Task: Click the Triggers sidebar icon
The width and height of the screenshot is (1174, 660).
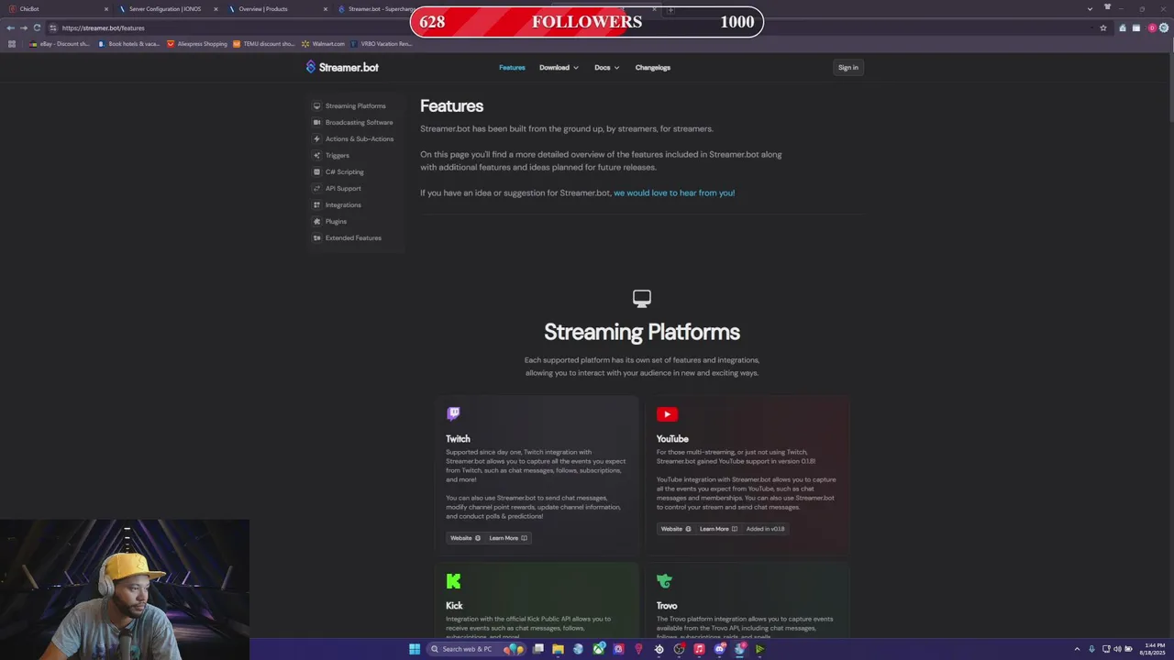Action: pos(316,155)
